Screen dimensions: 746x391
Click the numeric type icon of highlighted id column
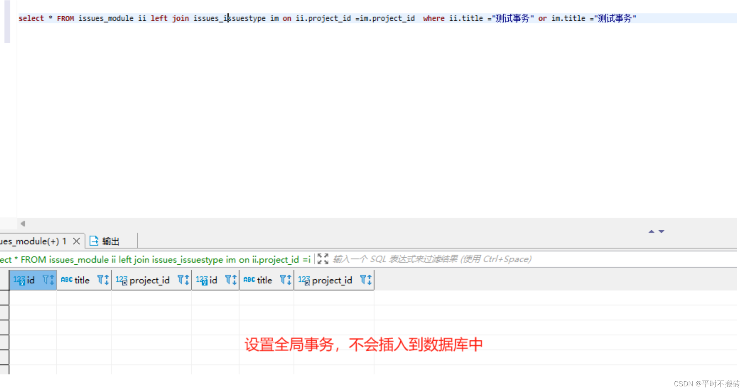point(19,280)
